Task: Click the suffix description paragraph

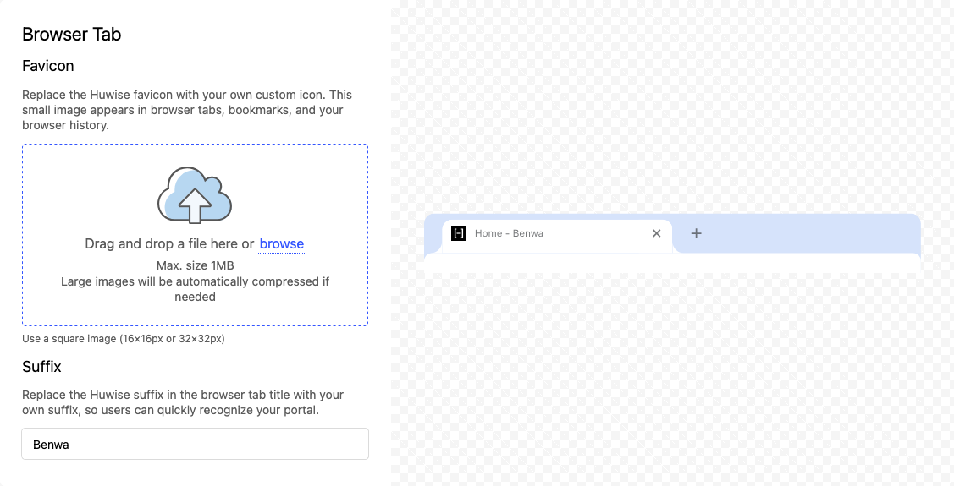Action: (x=183, y=402)
